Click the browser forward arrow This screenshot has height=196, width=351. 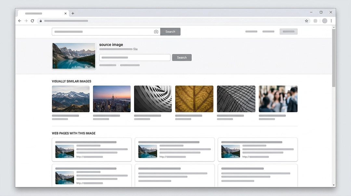(26, 21)
